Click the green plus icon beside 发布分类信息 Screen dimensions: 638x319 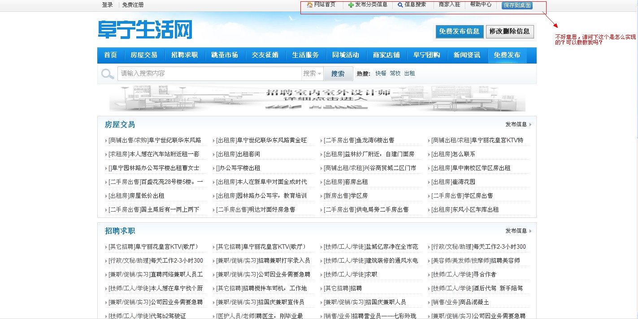(x=351, y=5)
